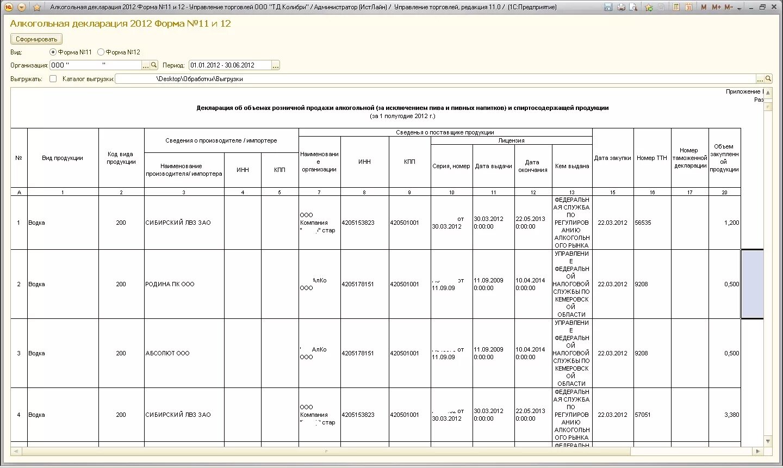Click the Сведения о производителе / импортере header
Screen dimensions: 783x468
pyautogui.click(x=221, y=140)
